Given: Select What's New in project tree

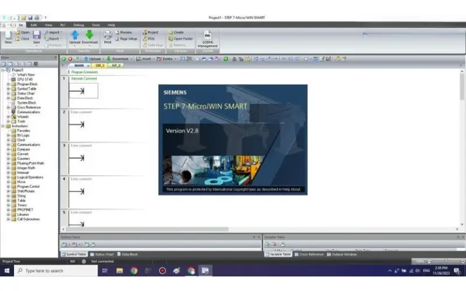Looking at the screenshot, I should coord(26,75).
